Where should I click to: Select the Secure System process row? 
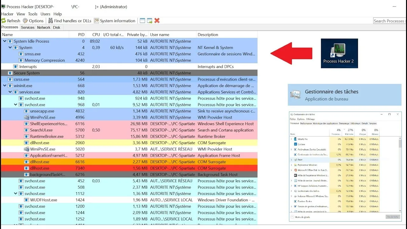[129, 73]
